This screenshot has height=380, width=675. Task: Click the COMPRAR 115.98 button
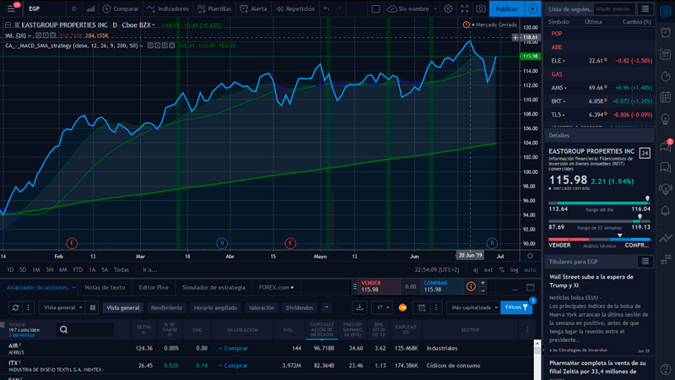coord(441,286)
